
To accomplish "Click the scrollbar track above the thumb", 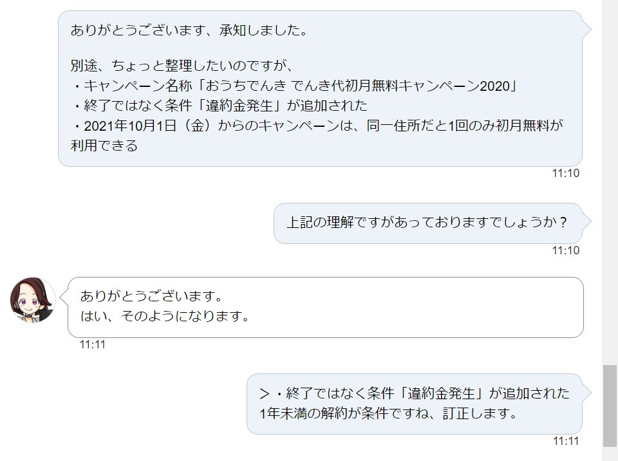I will click(x=610, y=183).
